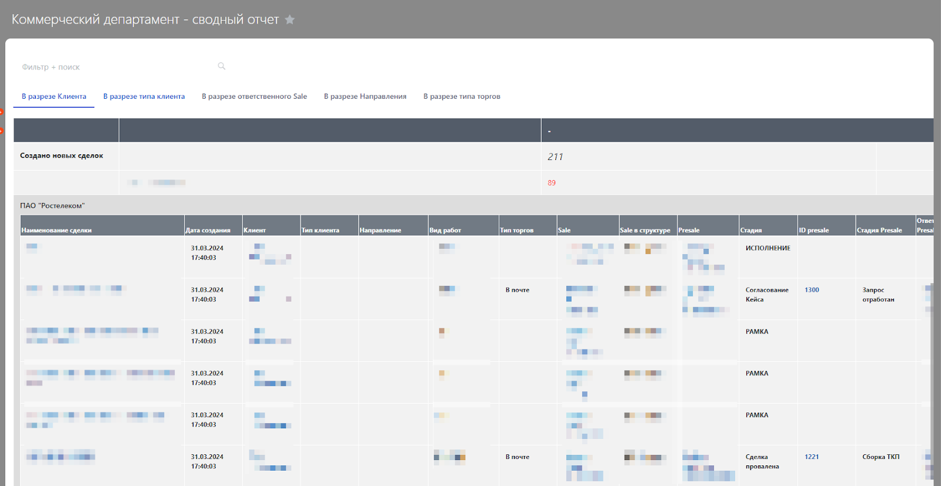Open "В разрезе типа торгов" tab
941x486 pixels.
462,96
